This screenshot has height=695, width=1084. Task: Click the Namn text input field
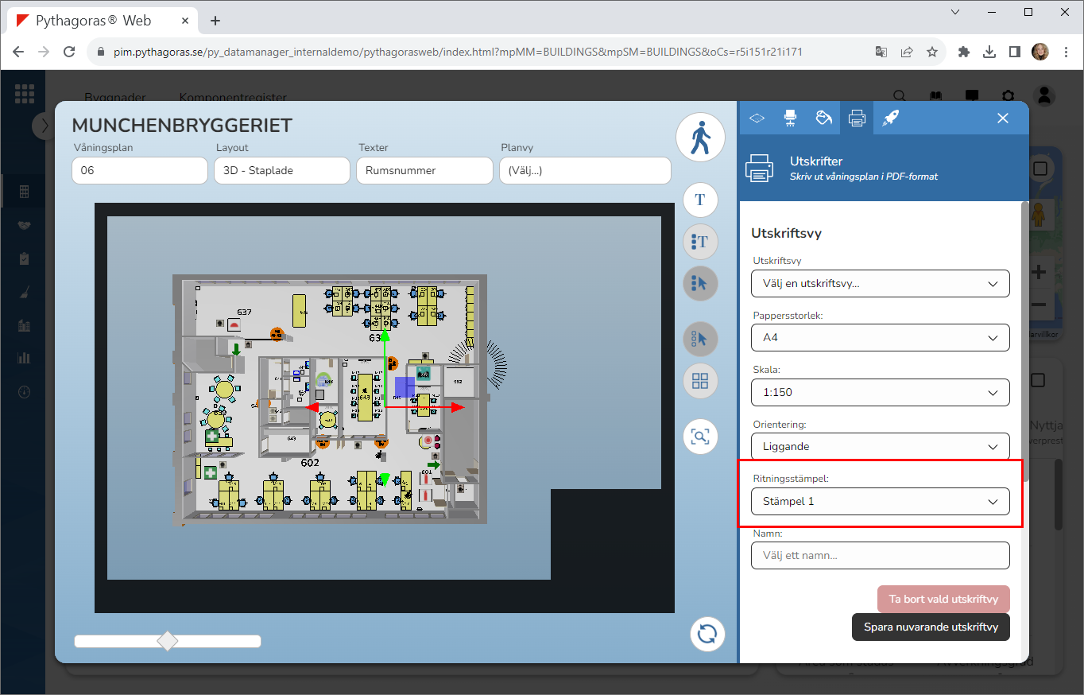click(x=880, y=555)
